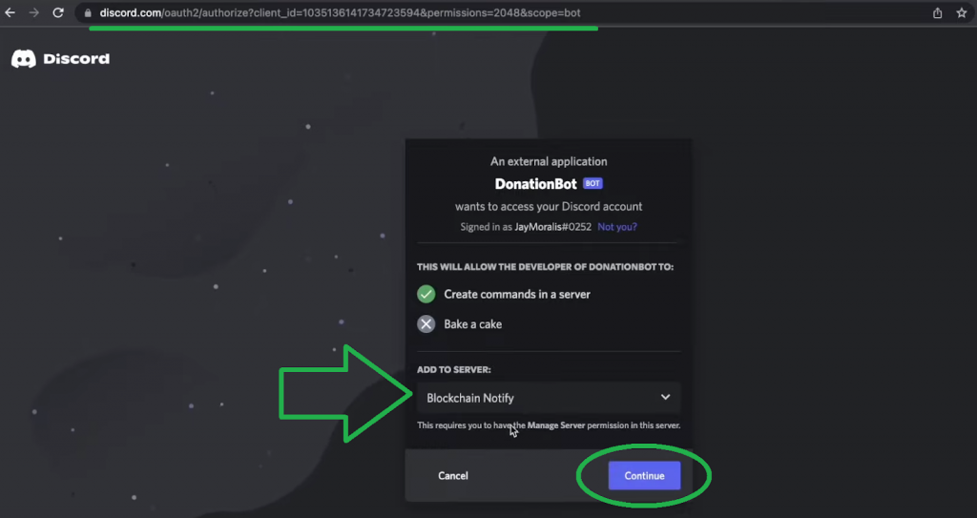The image size is (977, 518).
Task: Click the "Not you?" link
Action: [617, 227]
